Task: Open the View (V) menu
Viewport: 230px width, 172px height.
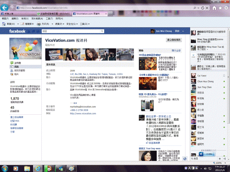Action: (25, 19)
